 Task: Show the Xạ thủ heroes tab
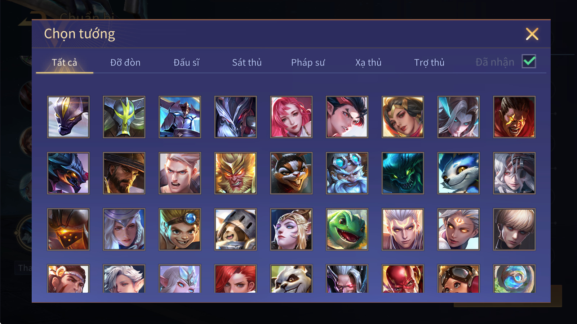click(x=368, y=62)
